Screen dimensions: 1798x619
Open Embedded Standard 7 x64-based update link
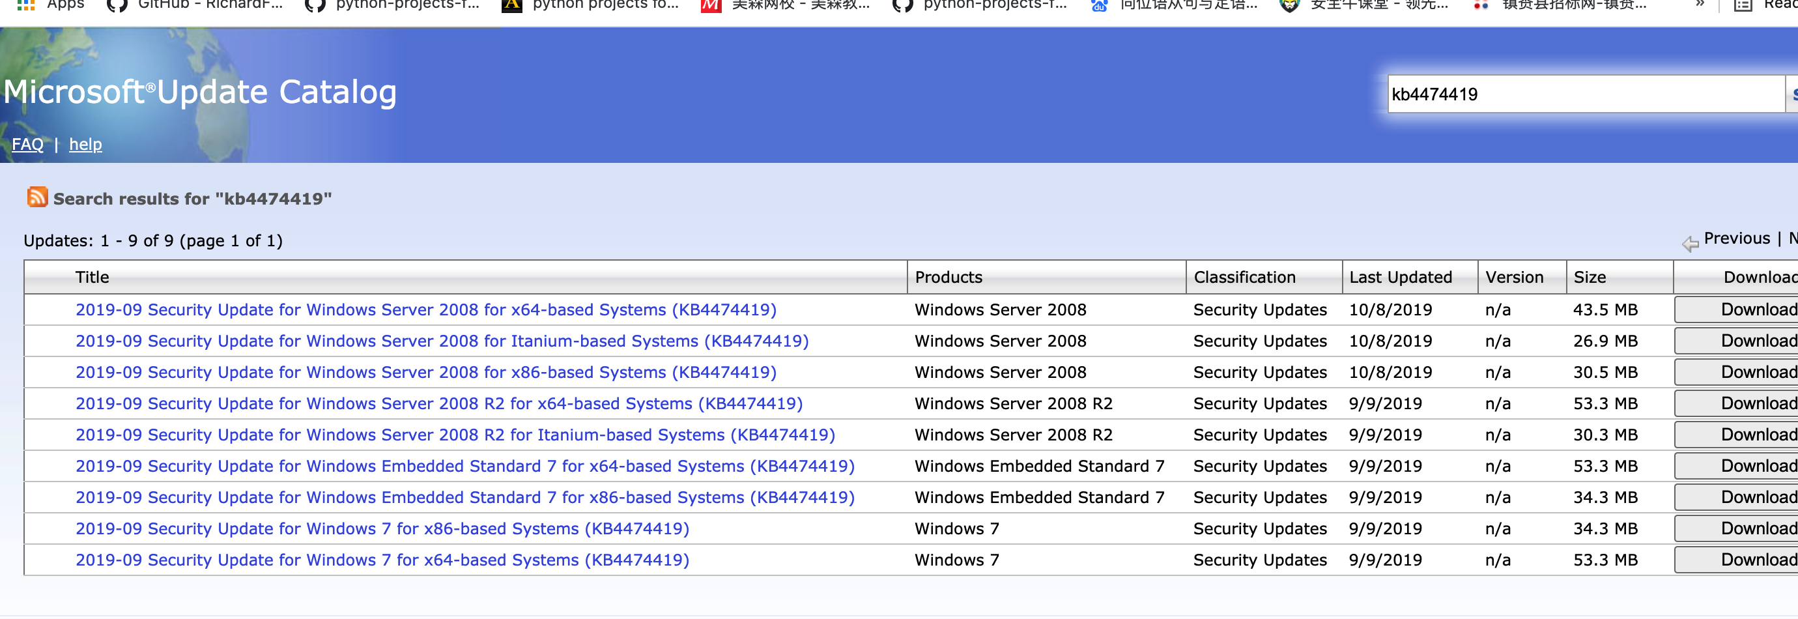(x=465, y=467)
